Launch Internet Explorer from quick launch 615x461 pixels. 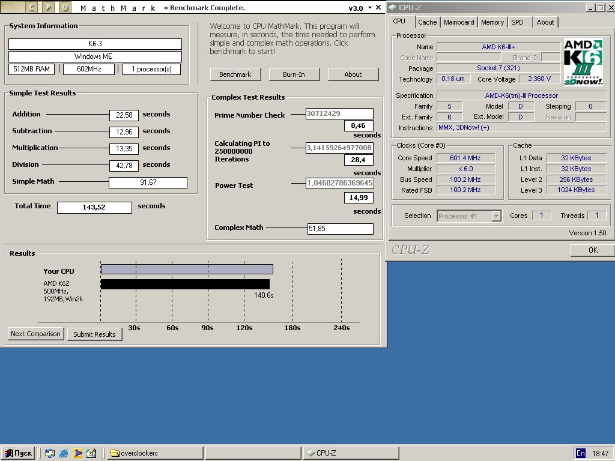point(64,453)
